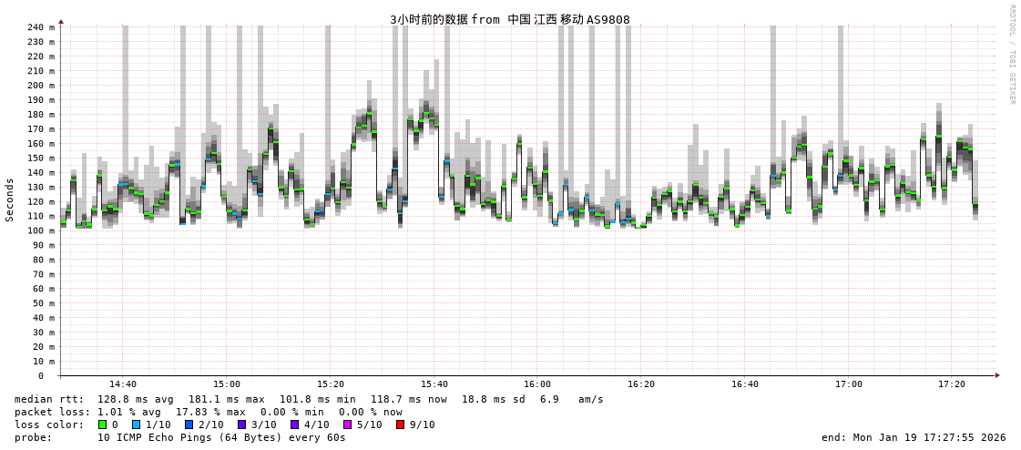Click the 16:00 time axis label
The height and width of the screenshot is (450, 1021).
pos(537,384)
